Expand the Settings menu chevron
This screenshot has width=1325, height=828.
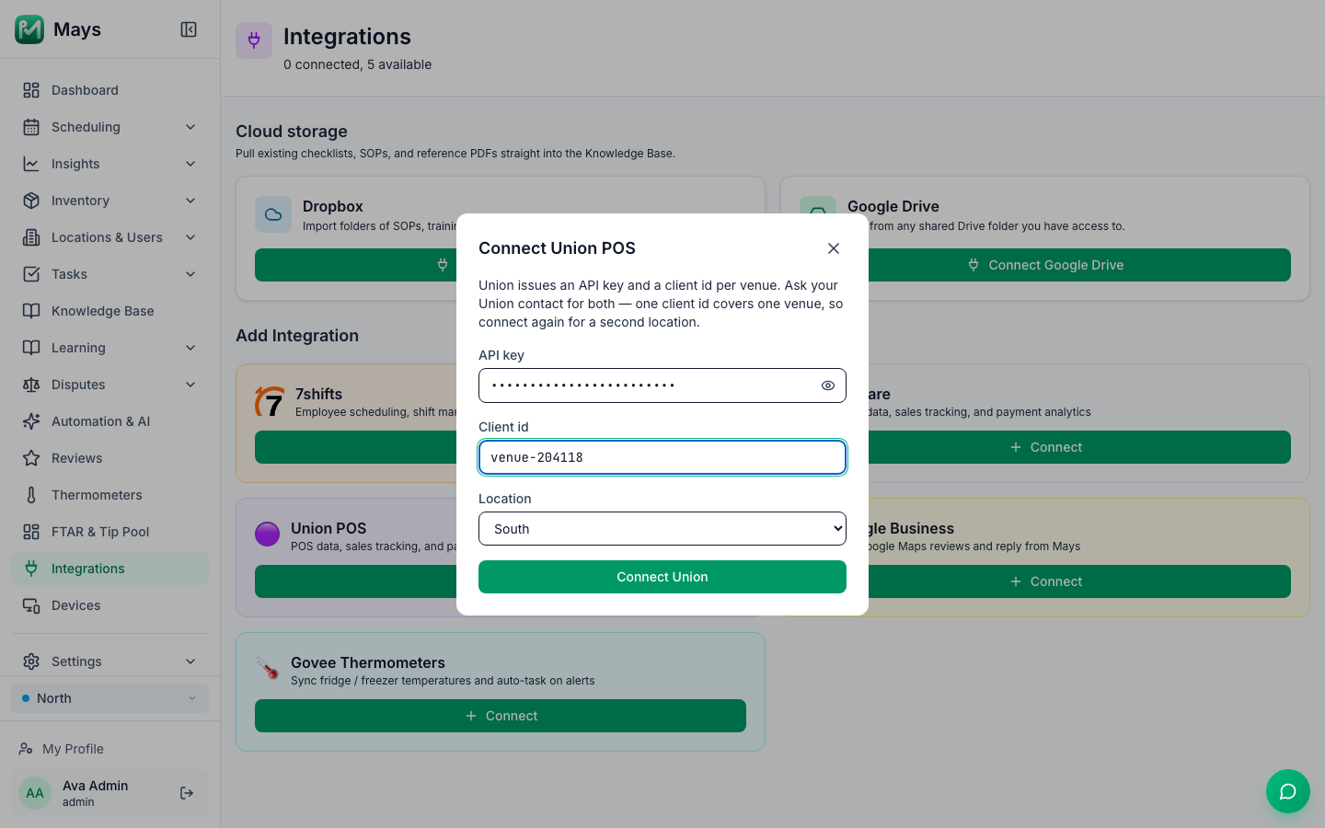click(190, 661)
